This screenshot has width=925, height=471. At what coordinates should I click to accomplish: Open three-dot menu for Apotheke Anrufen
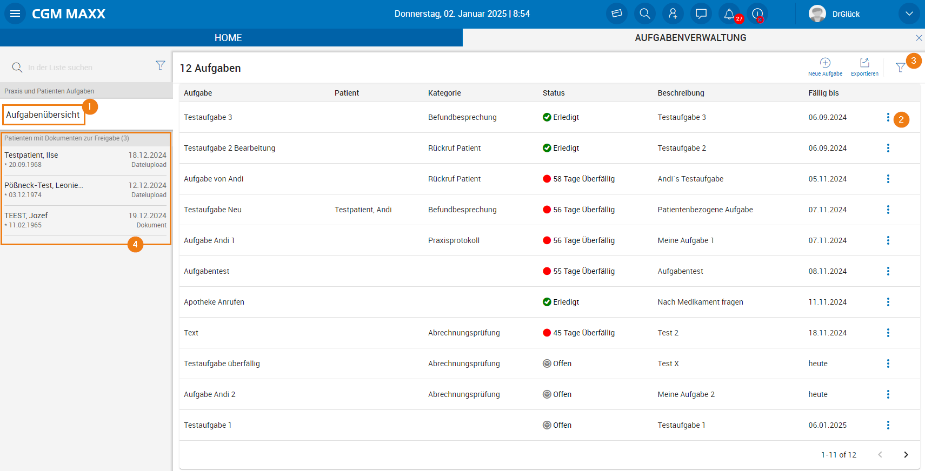click(888, 302)
